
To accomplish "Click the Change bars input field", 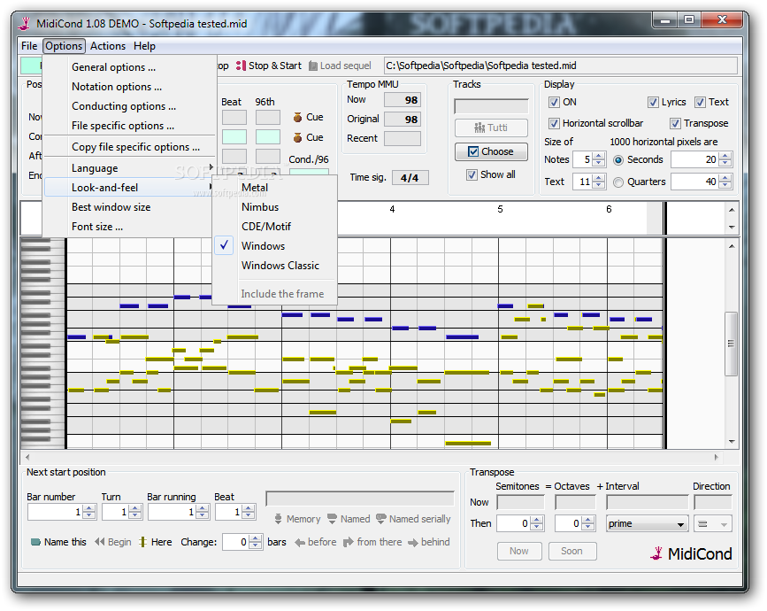I will point(236,543).
